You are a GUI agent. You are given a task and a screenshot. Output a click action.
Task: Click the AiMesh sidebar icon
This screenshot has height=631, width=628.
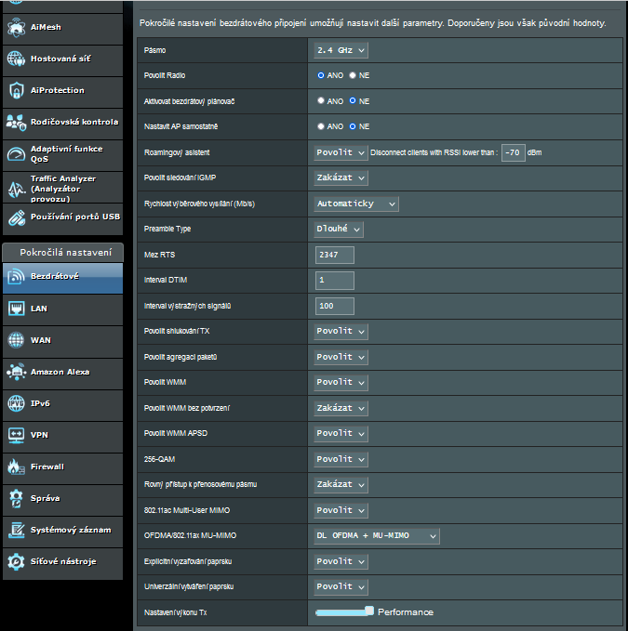16,28
